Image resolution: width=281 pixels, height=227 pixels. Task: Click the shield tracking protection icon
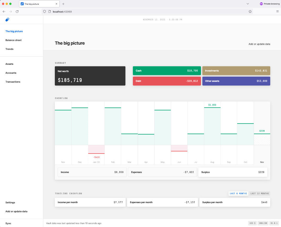pyautogui.click(x=44, y=12)
